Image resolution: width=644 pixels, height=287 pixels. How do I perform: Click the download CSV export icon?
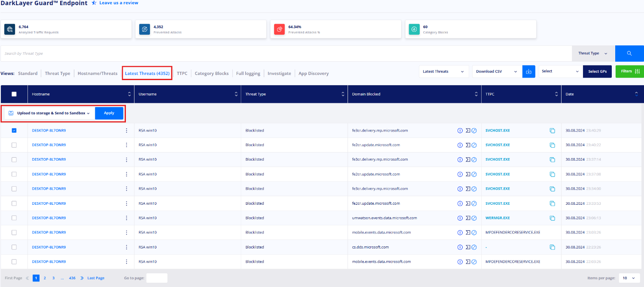pos(528,72)
